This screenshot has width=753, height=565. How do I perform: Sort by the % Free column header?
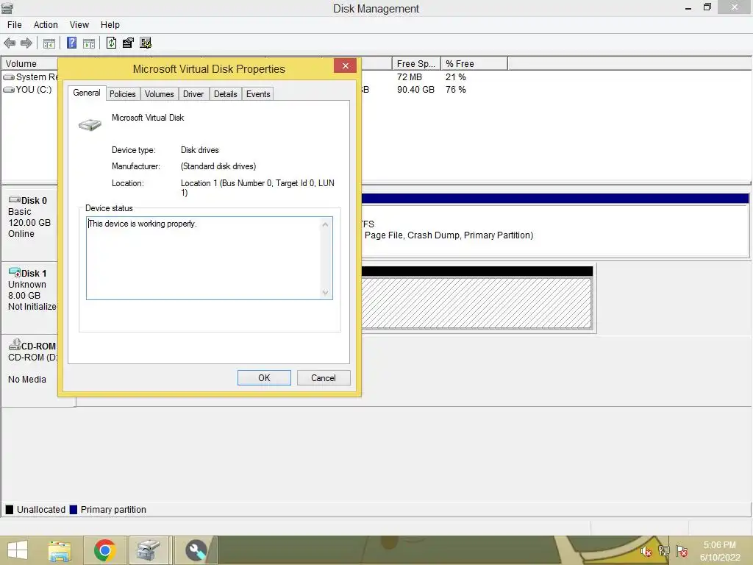[474, 64]
